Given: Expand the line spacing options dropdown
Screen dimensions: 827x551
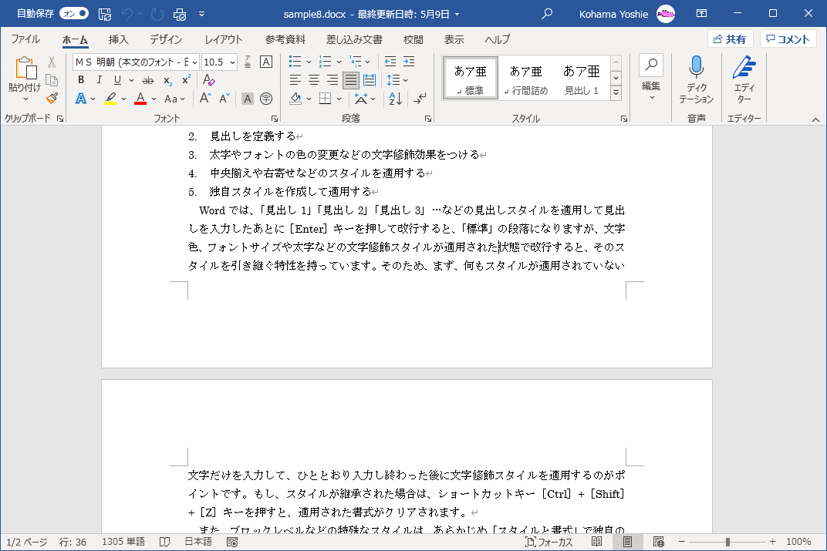Looking at the screenshot, I should point(404,79).
